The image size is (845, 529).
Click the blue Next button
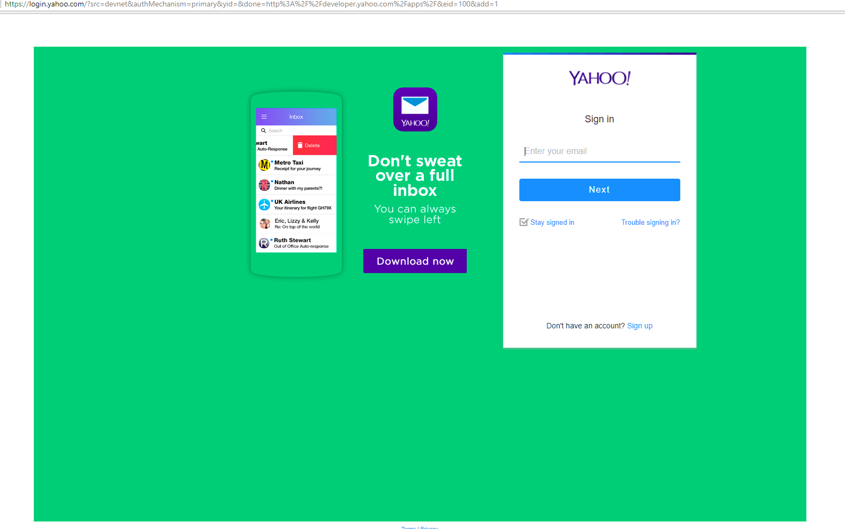(599, 190)
